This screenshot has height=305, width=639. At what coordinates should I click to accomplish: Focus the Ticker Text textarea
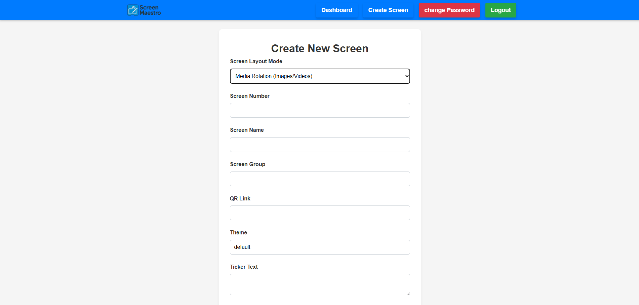pyautogui.click(x=320, y=284)
